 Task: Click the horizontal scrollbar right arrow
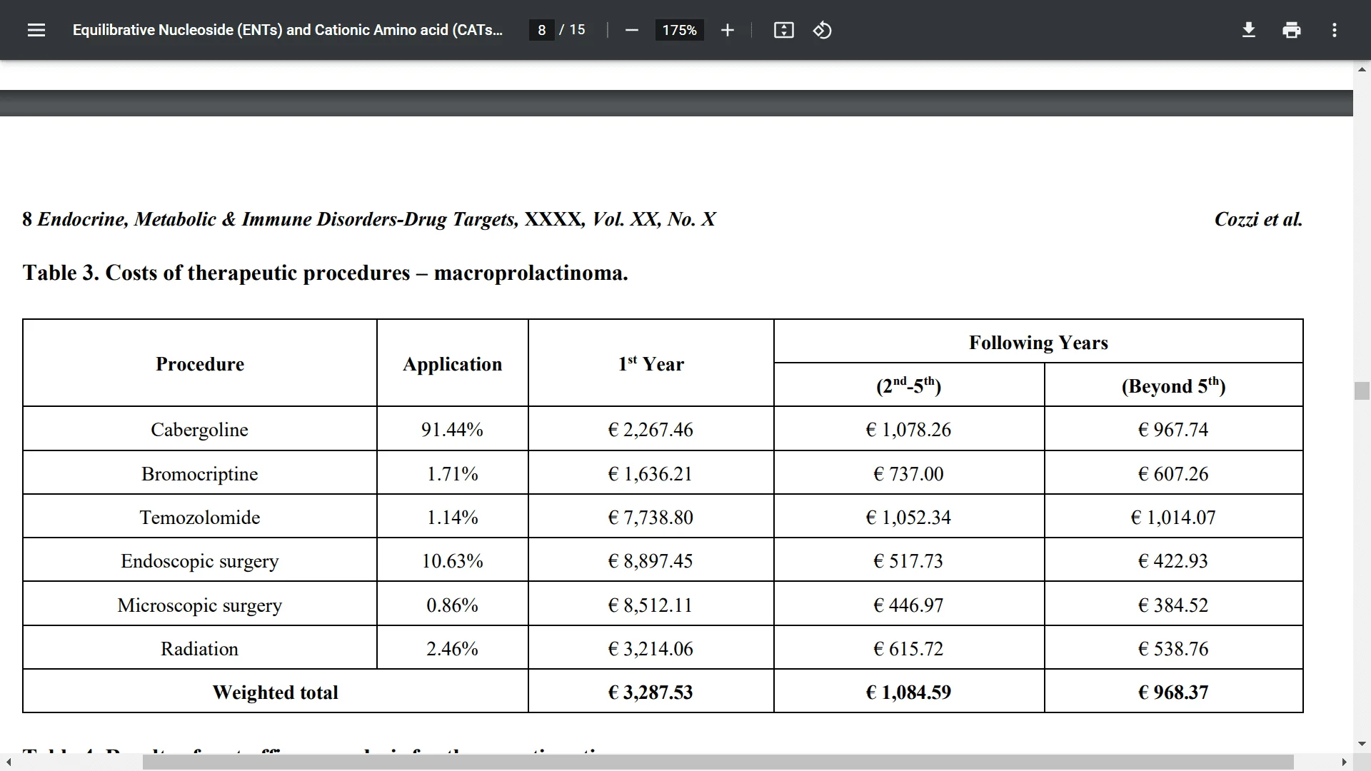pyautogui.click(x=1345, y=762)
